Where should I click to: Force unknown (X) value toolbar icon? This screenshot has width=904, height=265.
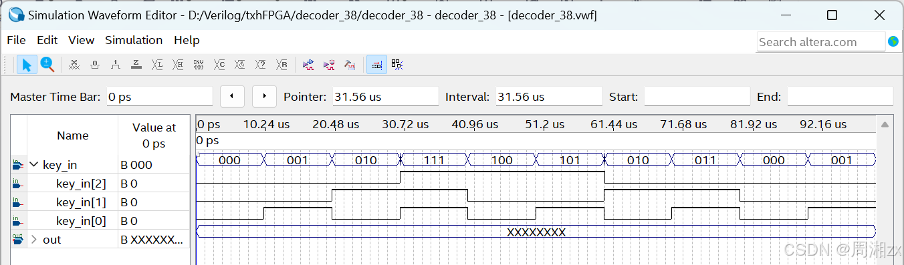click(75, 65)
